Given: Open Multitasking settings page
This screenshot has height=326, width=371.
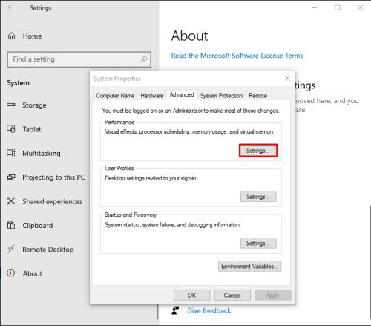Looking at the screenshot, I should (42, 153).
